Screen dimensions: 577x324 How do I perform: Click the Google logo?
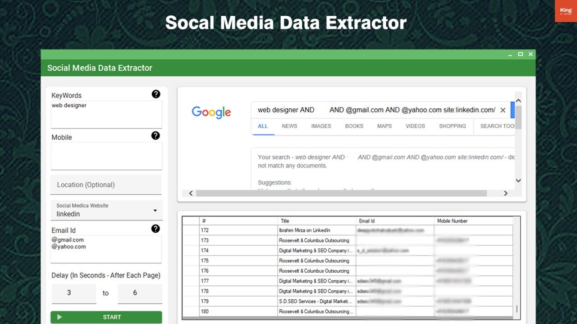click(x=211, y=112)
